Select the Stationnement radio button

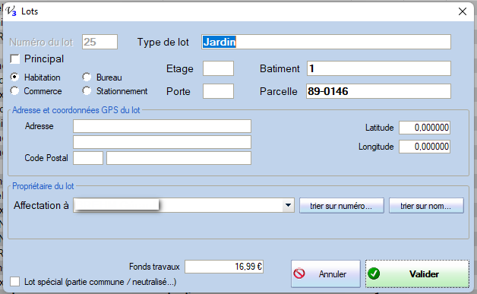click(x=87, y=90)
